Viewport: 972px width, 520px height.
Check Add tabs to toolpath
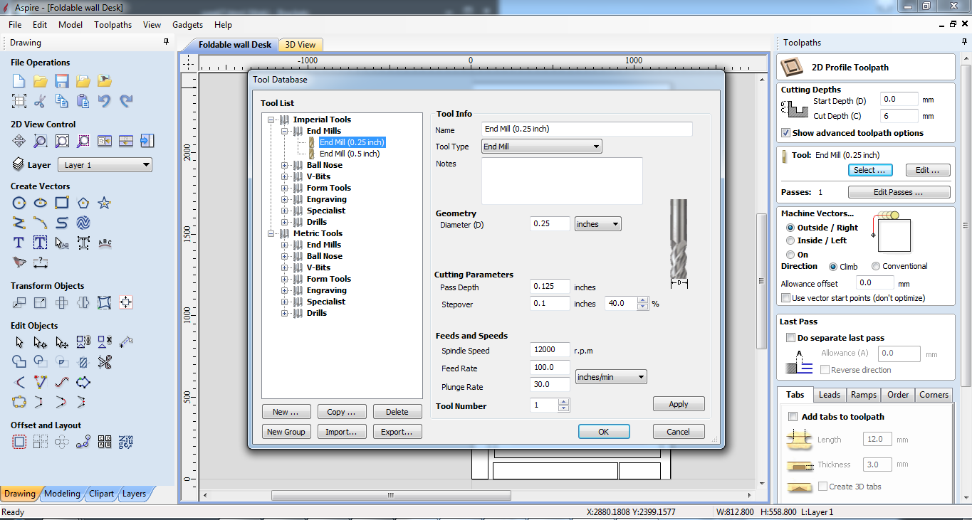point(793,417)
